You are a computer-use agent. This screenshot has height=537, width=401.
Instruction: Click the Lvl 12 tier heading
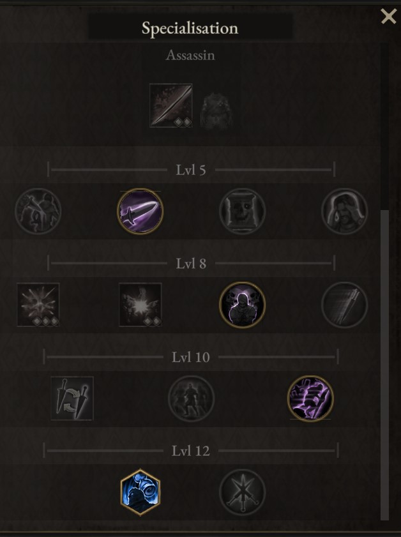[190, 451]
